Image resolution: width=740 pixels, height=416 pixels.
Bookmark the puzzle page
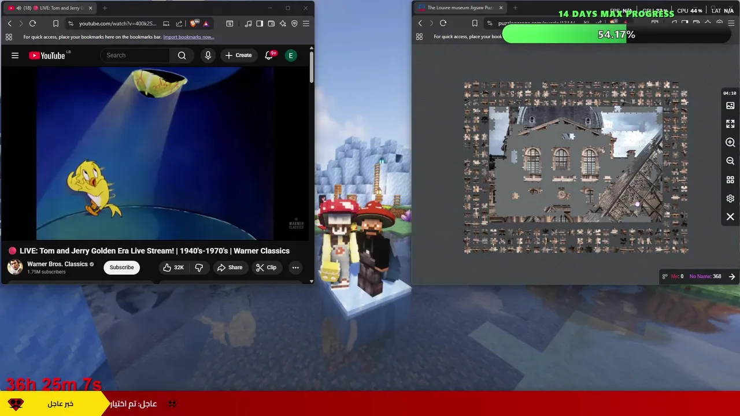click(x=475, y=23)
